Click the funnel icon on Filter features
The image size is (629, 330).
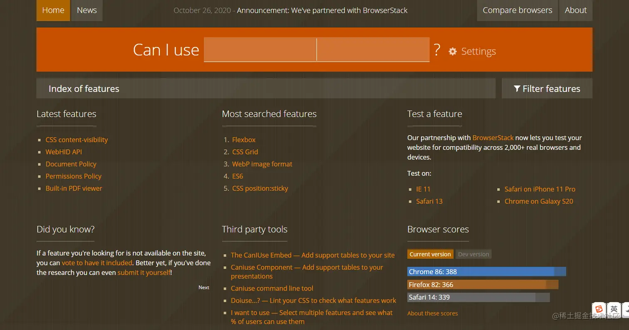pyautogui.click(x=517, y=89)
